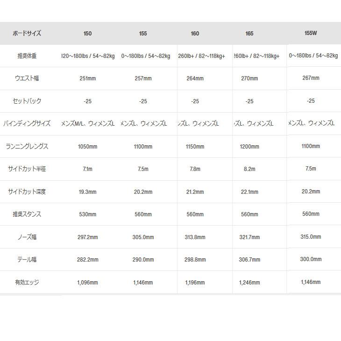Click the ランニングレングス row label

[27, 146]
